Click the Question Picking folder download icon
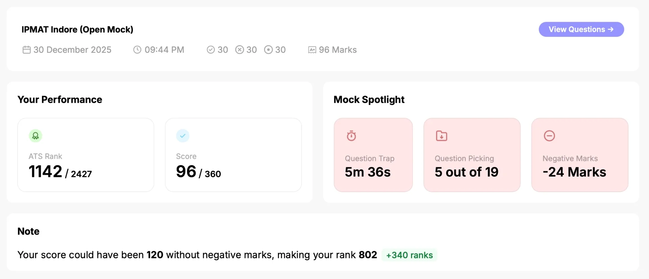649x279 pixels. (x=441, y=136)
